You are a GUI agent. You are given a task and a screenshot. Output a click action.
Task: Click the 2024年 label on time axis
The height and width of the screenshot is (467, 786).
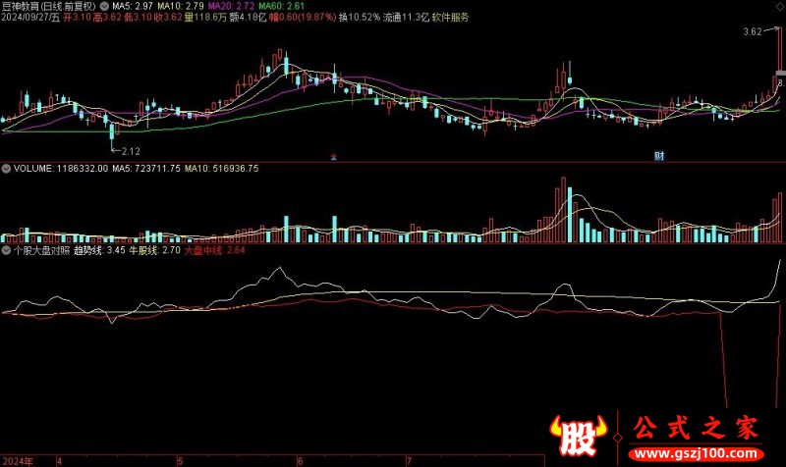pos(18,461)
